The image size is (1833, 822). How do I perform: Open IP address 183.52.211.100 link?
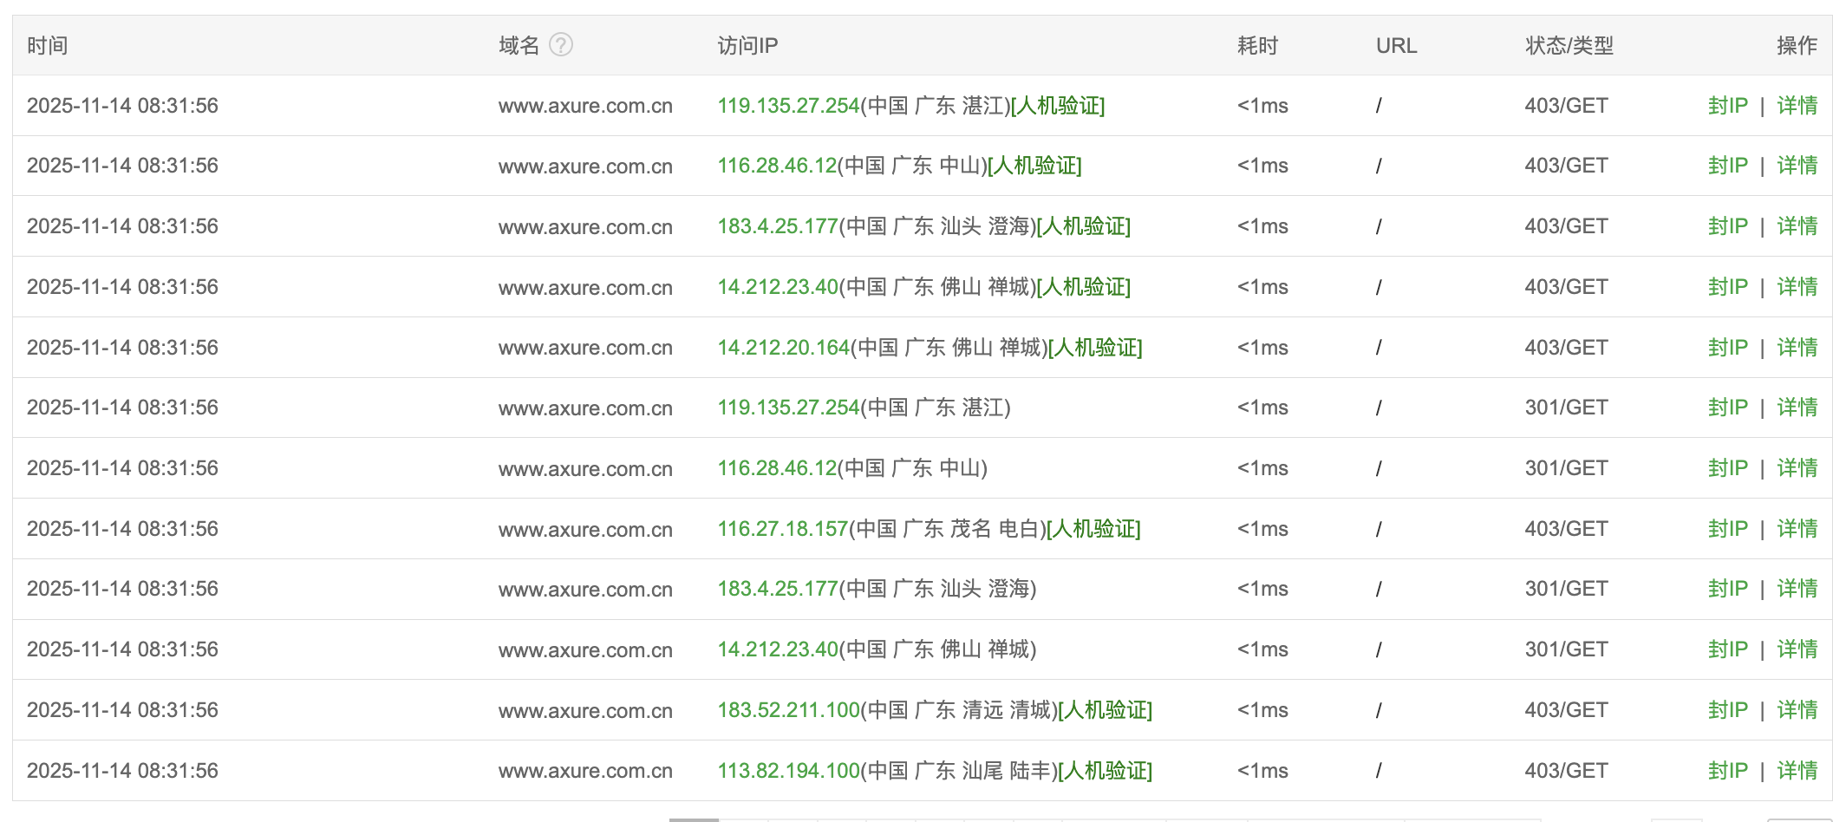click(788, 710)
